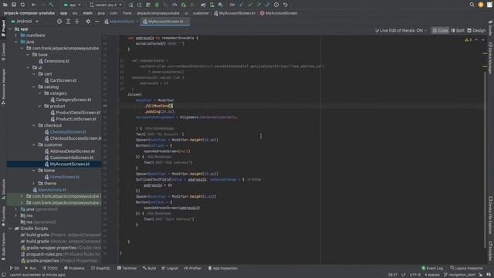Open the TODO tool window
Image resolution: width=494 pixels, height=278 pixels.
point(50,268)
